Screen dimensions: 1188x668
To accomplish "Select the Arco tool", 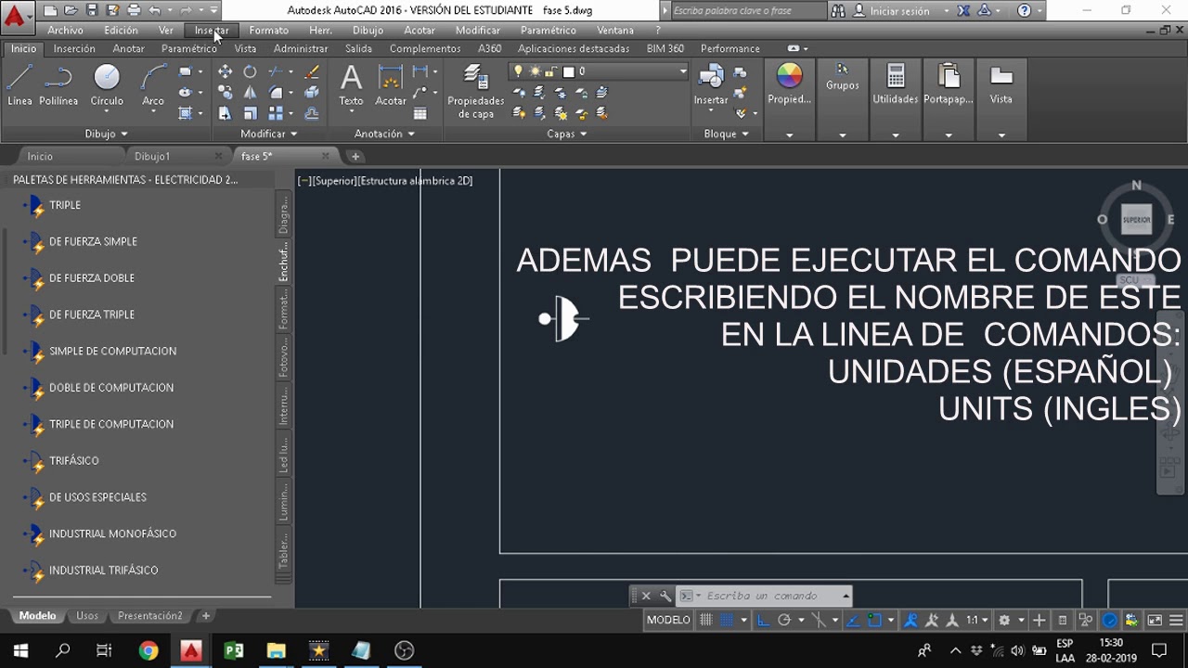I will click(x=153, y=85).
